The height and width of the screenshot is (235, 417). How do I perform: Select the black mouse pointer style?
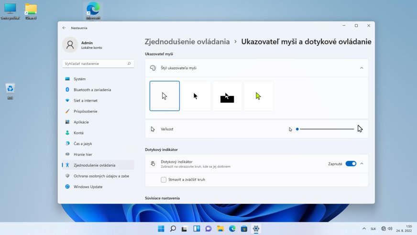click(196, 96)
